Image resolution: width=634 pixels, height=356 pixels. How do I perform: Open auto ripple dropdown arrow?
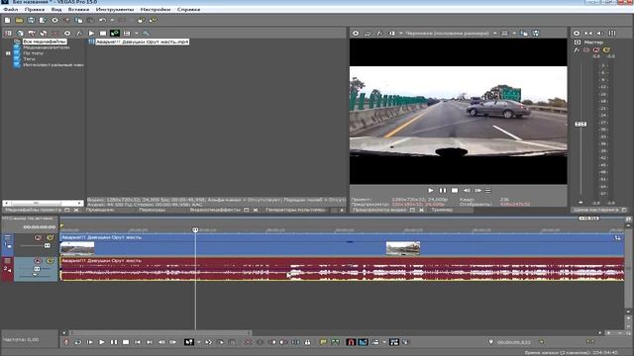[384, 342]
